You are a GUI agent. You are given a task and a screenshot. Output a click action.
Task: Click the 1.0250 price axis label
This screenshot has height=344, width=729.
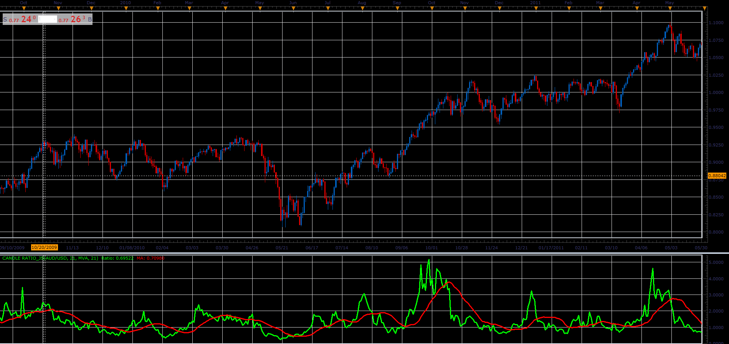tap(716, 75)
